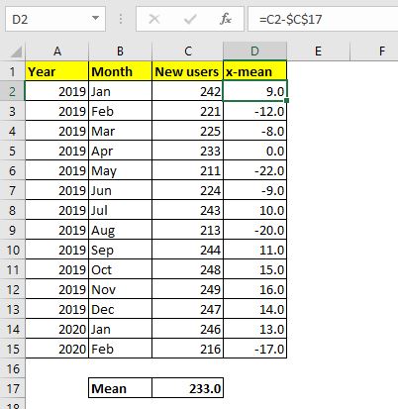Click the fill handle of cell D2
The image size is (398, 409).
(x=286, y=100)
